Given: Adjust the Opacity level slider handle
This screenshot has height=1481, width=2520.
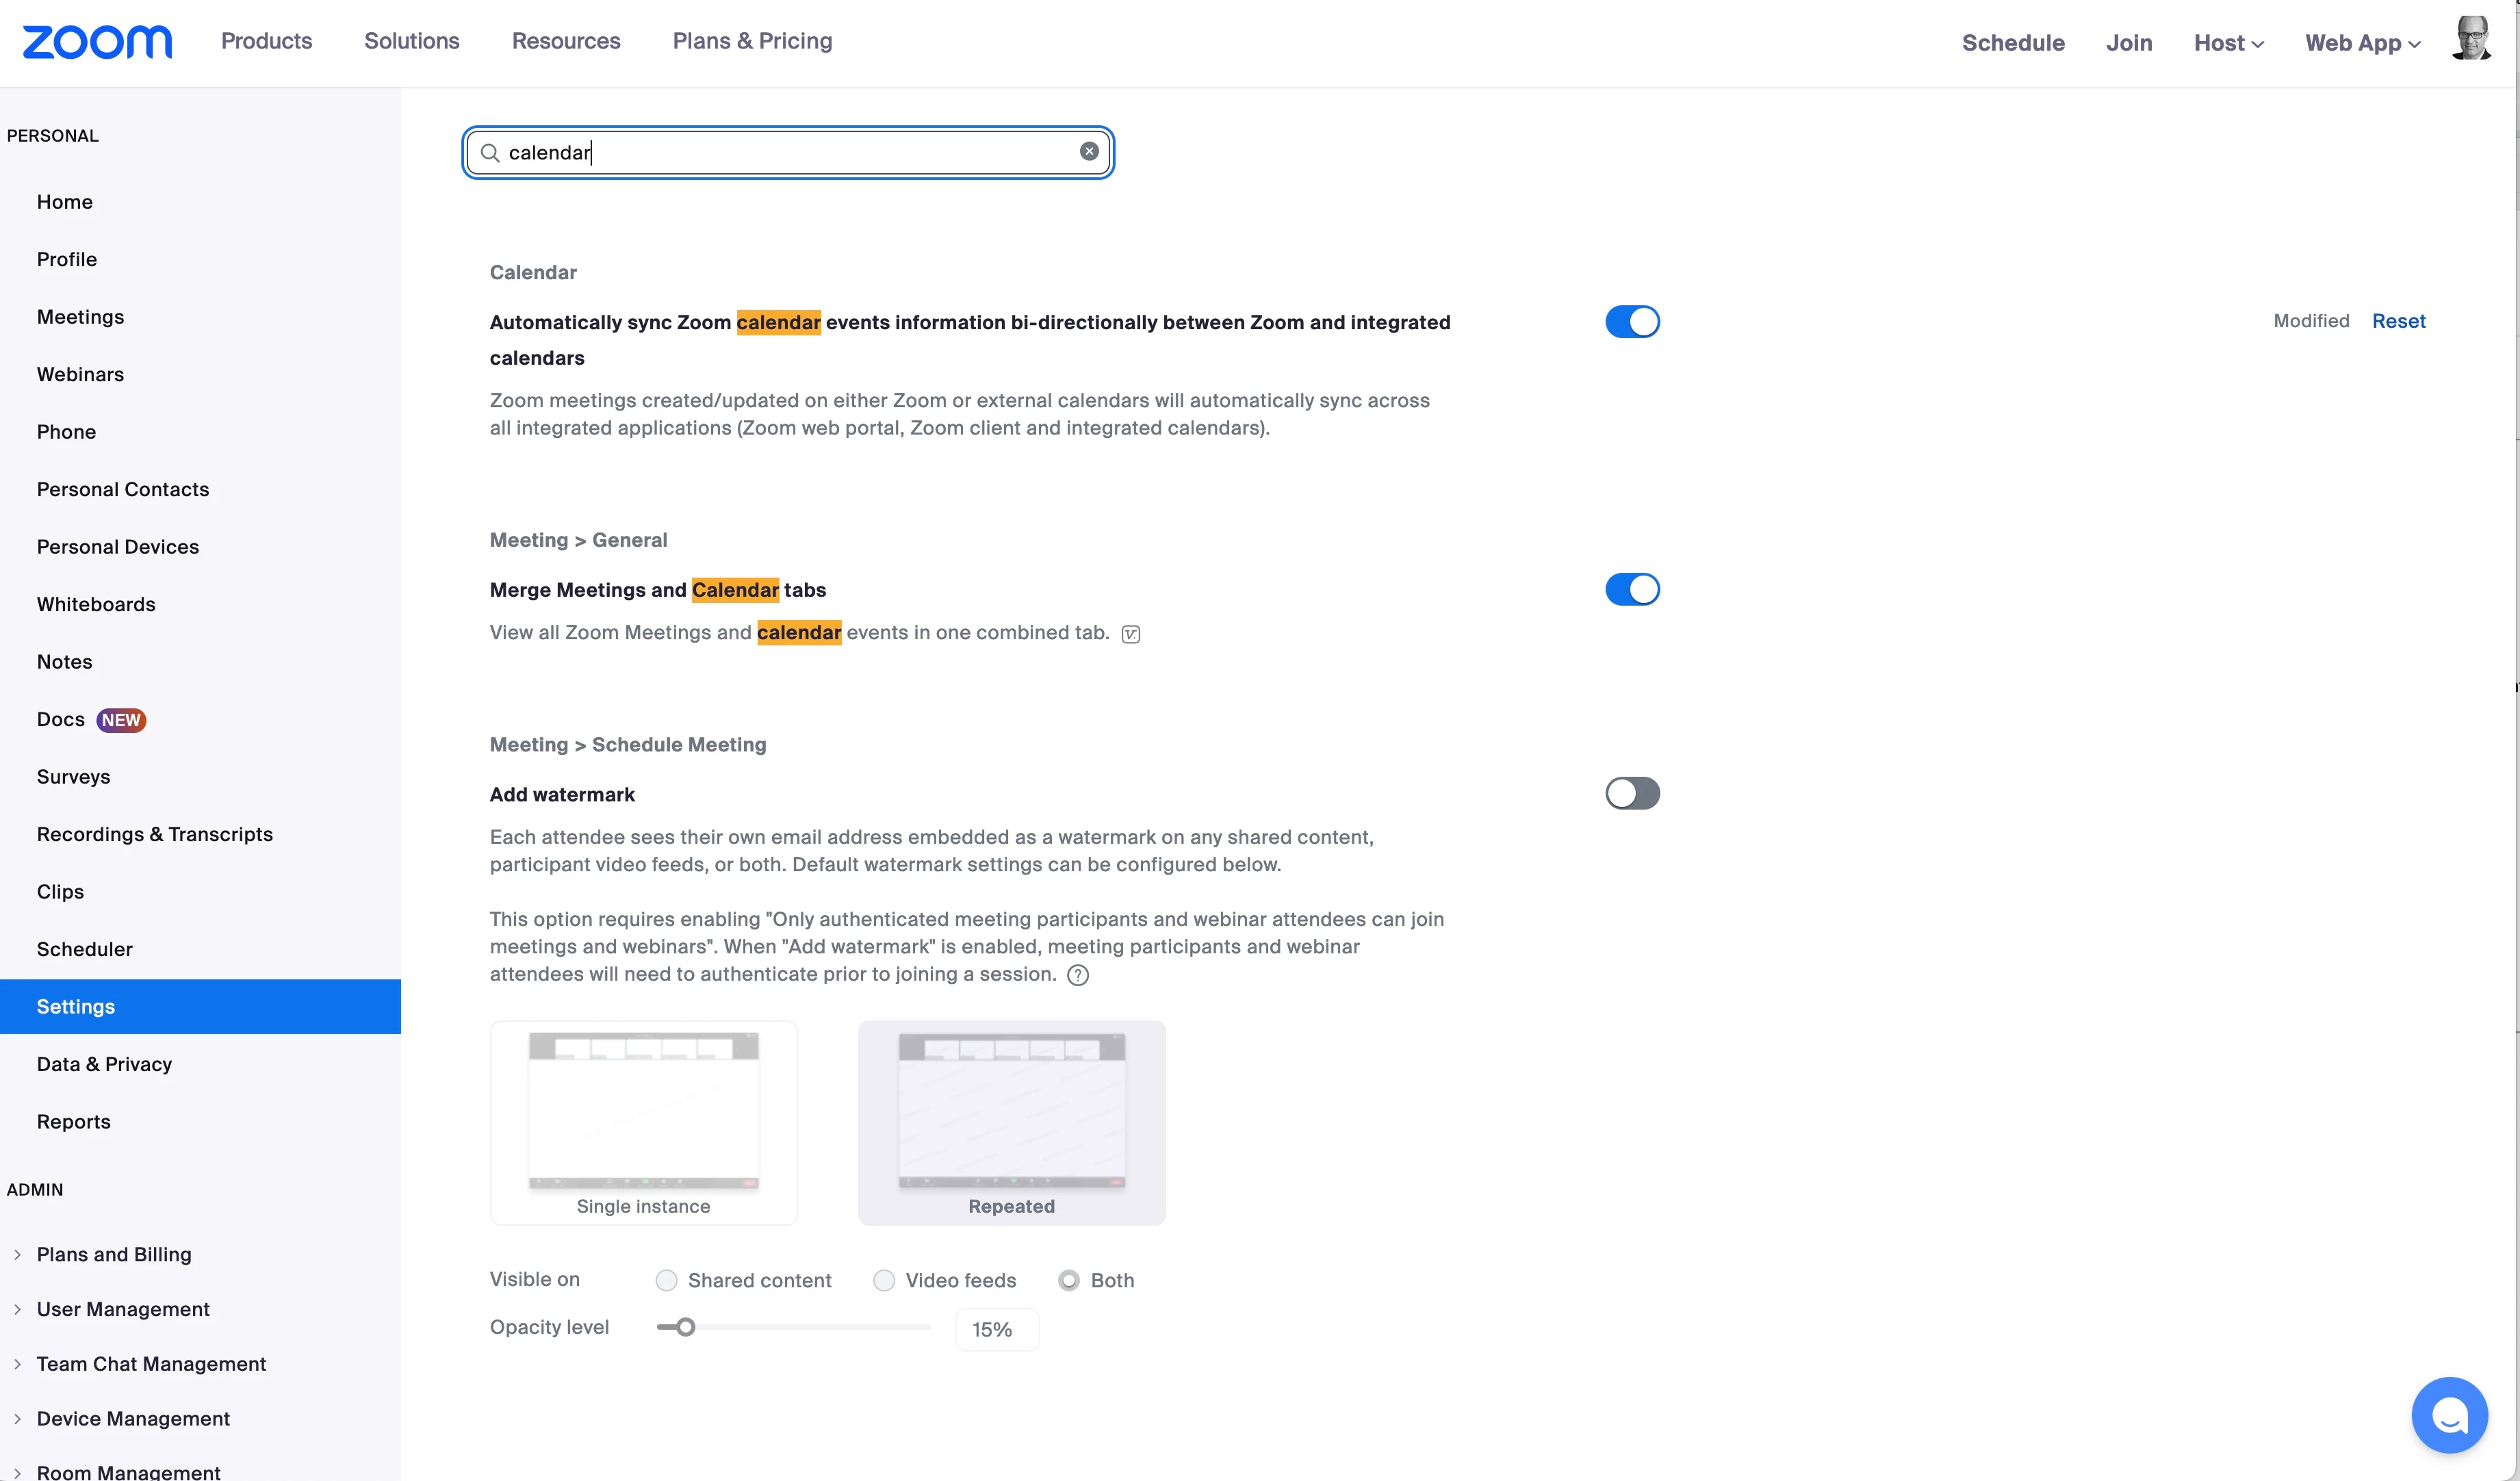Looking at the screenshot, I should click(685, 1327).
